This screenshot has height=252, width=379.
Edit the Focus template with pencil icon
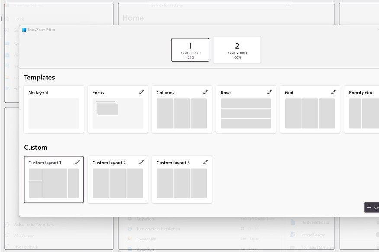[141, 92]
